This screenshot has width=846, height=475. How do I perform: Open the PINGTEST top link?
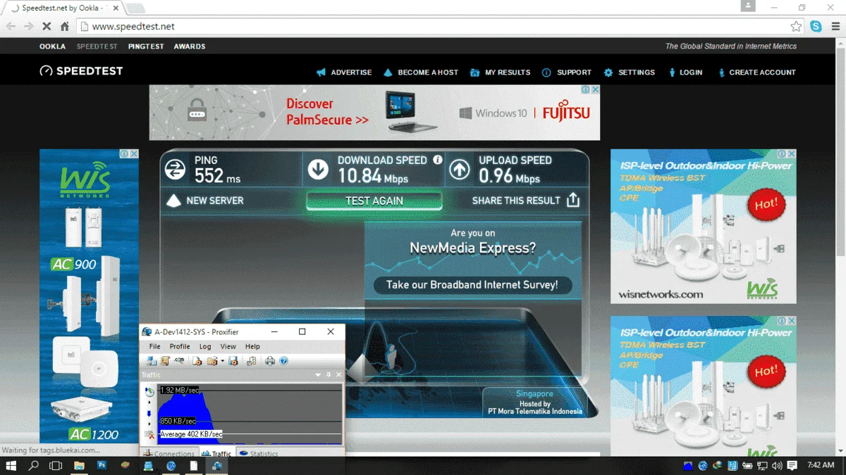pyautogui.click(x=146, y=46)
